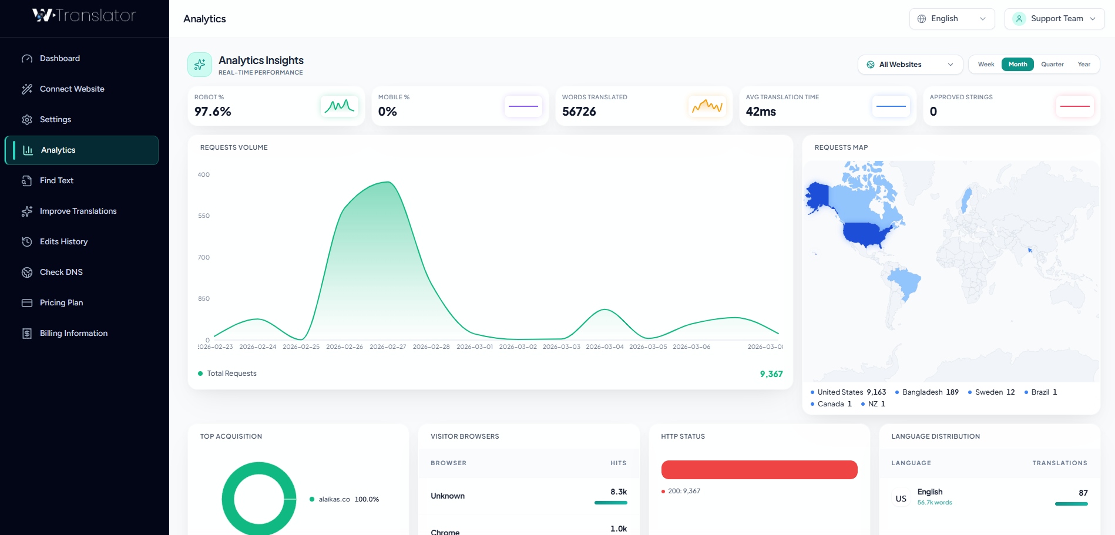Click the alaikas.co acquisition label
Screen dimensions: 1115x535
(335, 499)
